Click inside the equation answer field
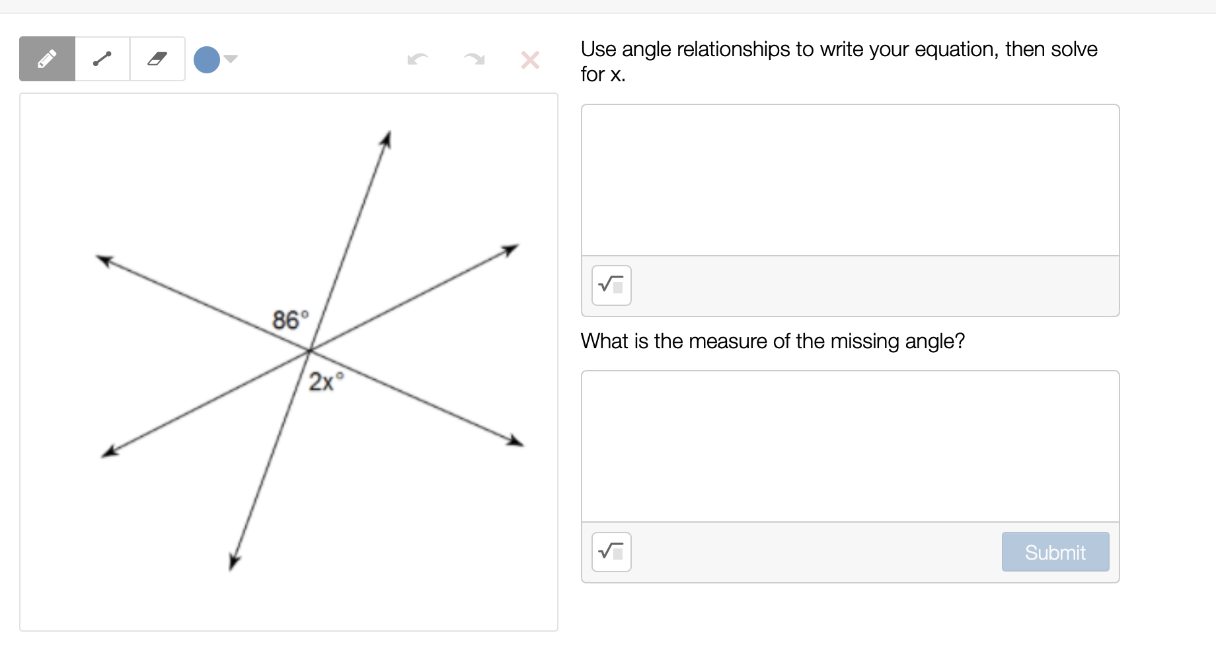Screen dimensions: 1216x670 click(850, 178)
